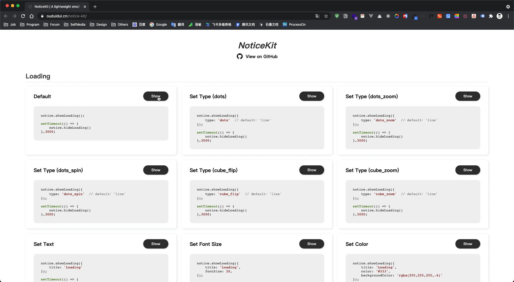Open the Others bookmarks folder
Screen dimensions: 514x282
[120, 24]
